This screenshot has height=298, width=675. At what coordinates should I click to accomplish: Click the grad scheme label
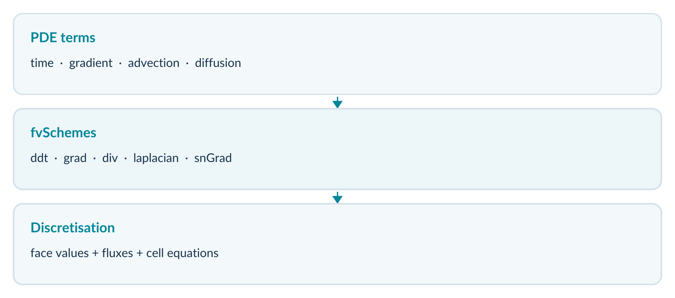(75, 158)
